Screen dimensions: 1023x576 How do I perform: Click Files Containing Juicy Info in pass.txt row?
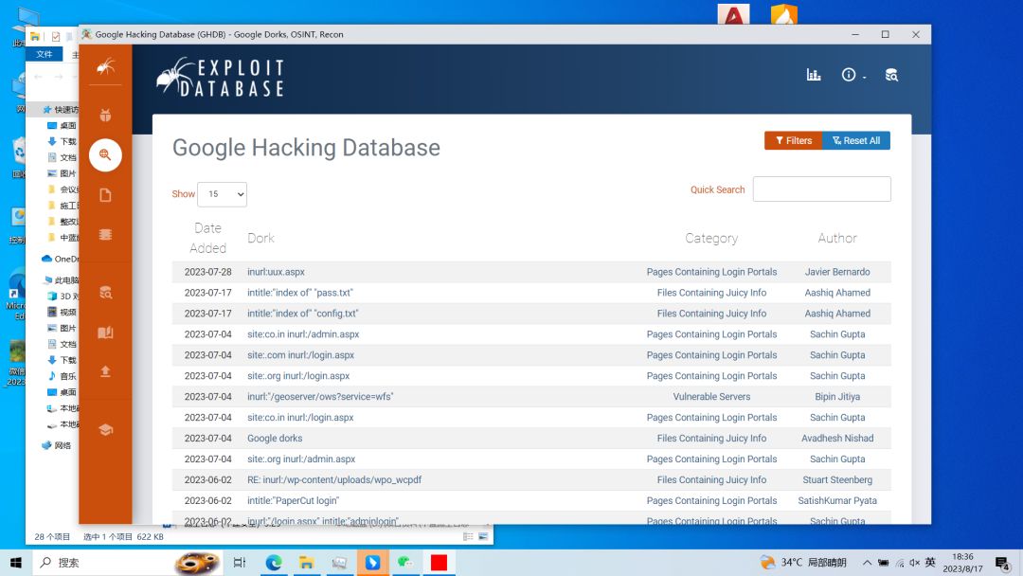711,293
